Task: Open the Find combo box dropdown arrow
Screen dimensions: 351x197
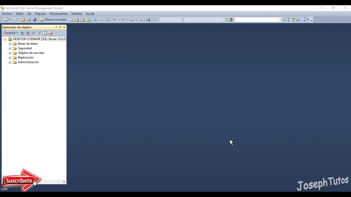Action: 280,20
